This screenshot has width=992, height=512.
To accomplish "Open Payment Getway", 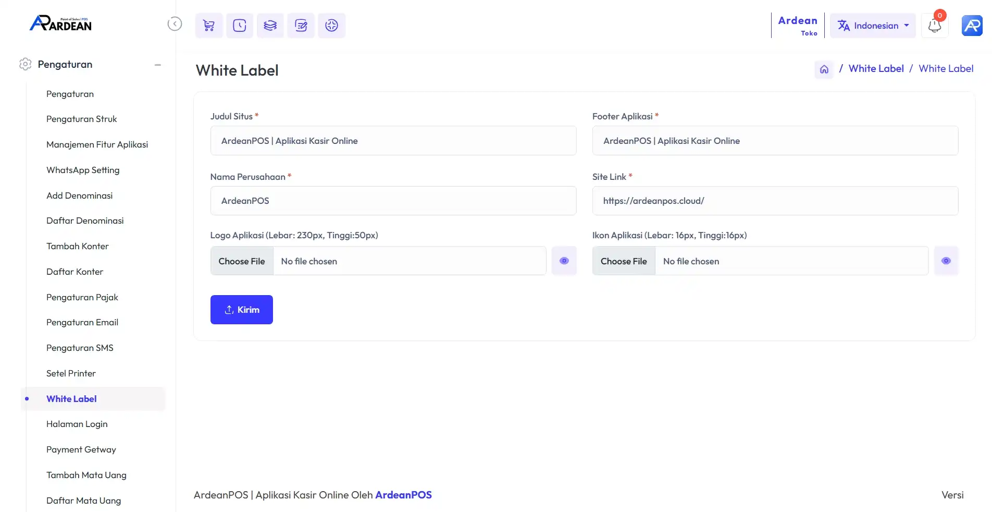I will 81,449.
